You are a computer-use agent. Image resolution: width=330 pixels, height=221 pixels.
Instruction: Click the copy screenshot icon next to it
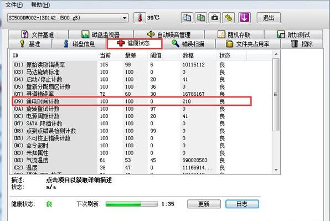201,18
